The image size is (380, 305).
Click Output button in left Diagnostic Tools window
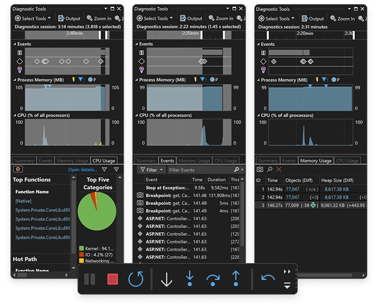point(69,18)
